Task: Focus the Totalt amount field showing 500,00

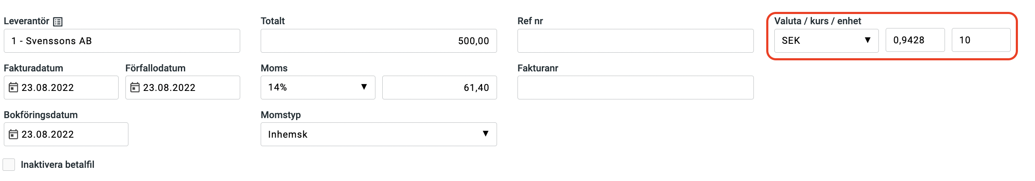Action: (x=379, y=41)
